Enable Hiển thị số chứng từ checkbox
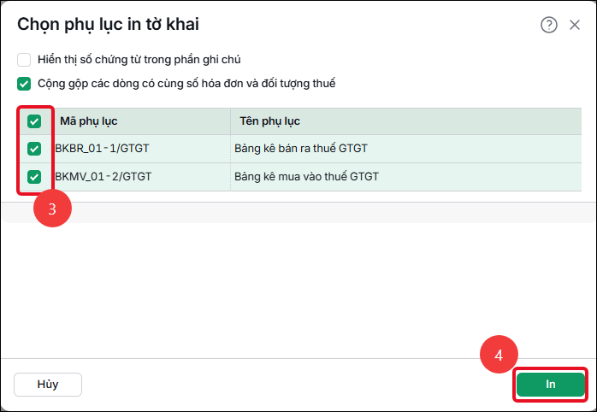This screenshot has height=412, width=597. 24,60
